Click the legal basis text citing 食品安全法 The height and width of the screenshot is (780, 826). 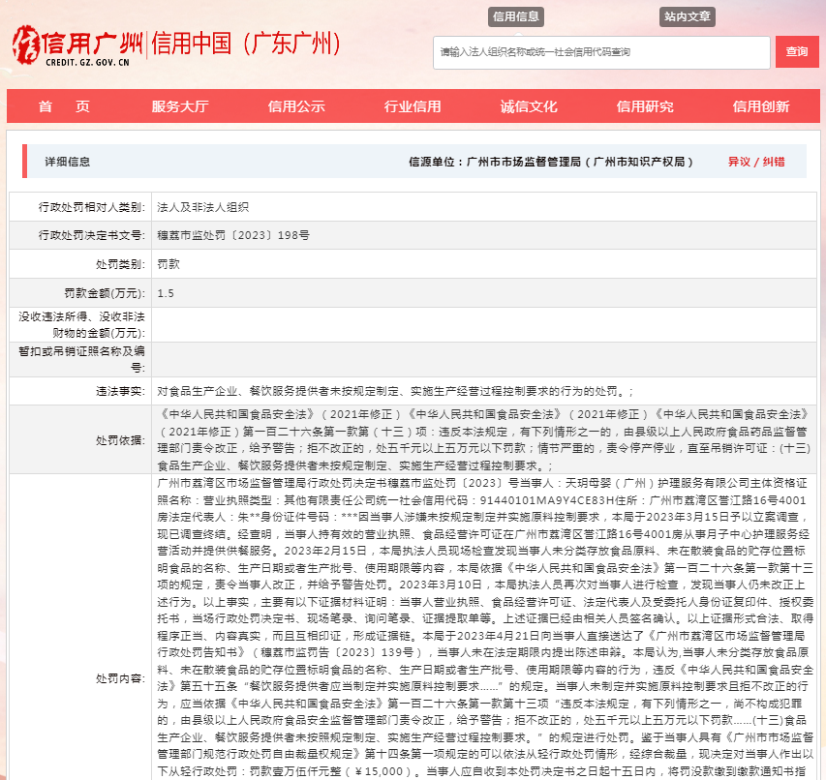click(x=484, y=440)
